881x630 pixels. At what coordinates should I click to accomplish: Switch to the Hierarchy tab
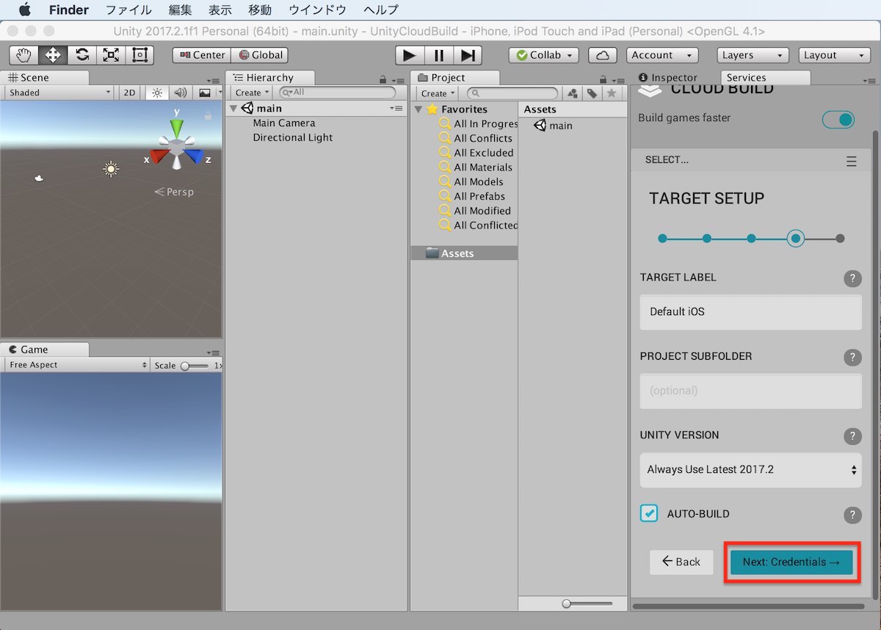tap(269, 77)
